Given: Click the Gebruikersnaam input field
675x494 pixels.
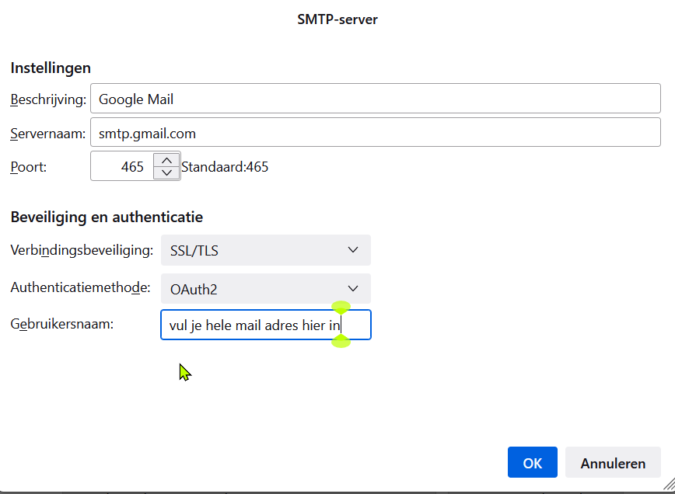Looking at the screenshot, I should click(x=266, y=325).
